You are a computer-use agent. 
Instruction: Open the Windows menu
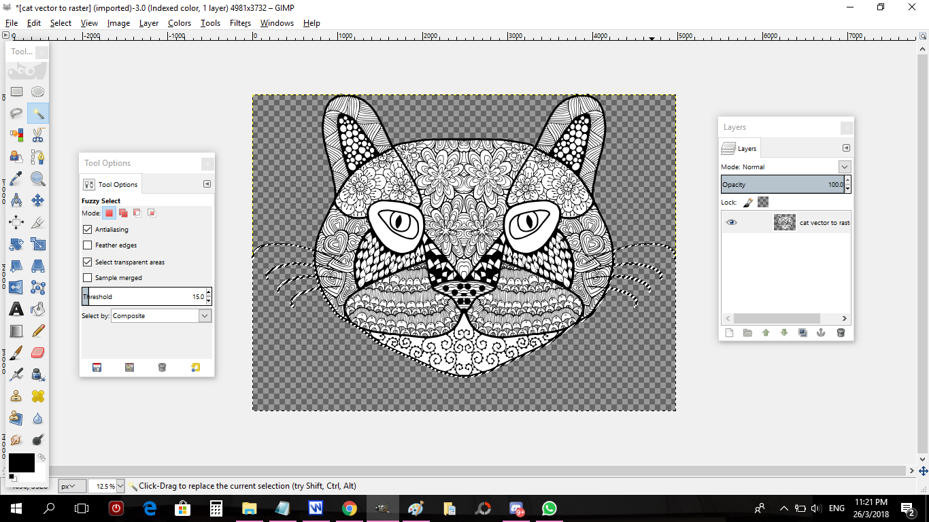click(277, 23)
